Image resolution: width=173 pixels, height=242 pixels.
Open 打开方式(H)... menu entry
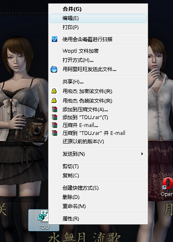98,60
